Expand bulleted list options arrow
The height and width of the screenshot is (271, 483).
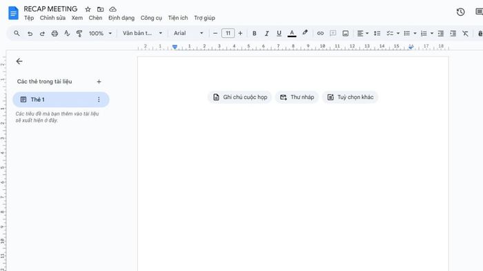pos(415,34)
